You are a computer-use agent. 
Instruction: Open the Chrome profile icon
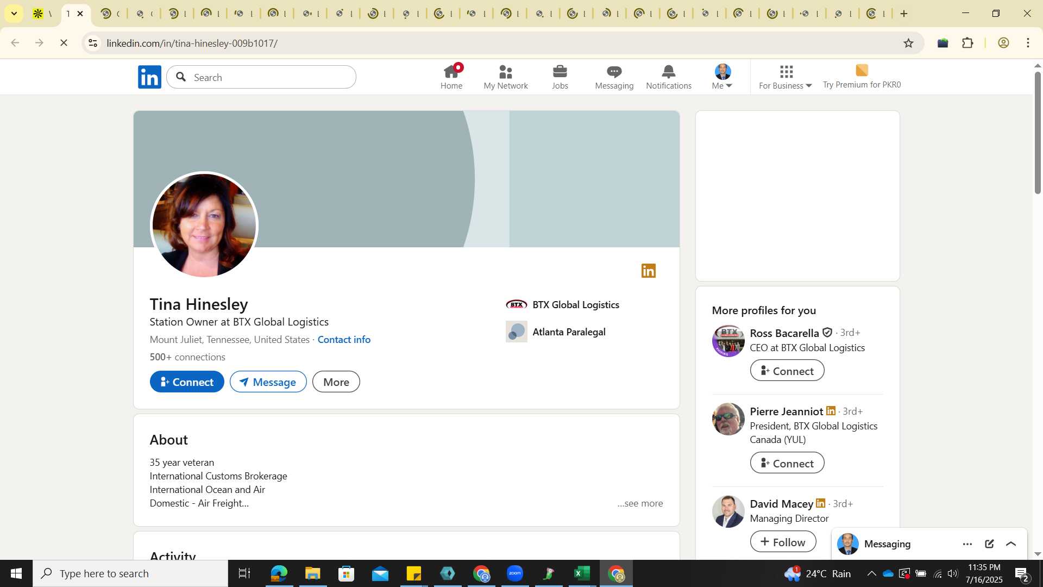[x=1003, y=43]
